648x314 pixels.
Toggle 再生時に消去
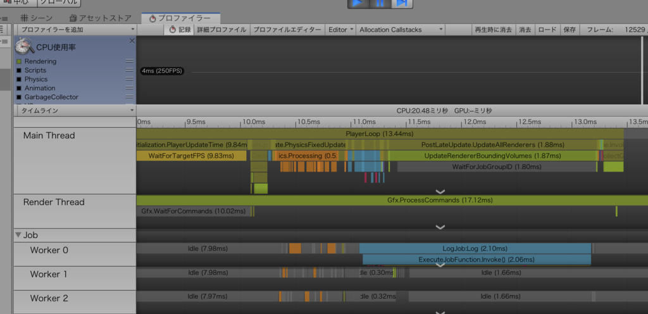coord(494,30)
